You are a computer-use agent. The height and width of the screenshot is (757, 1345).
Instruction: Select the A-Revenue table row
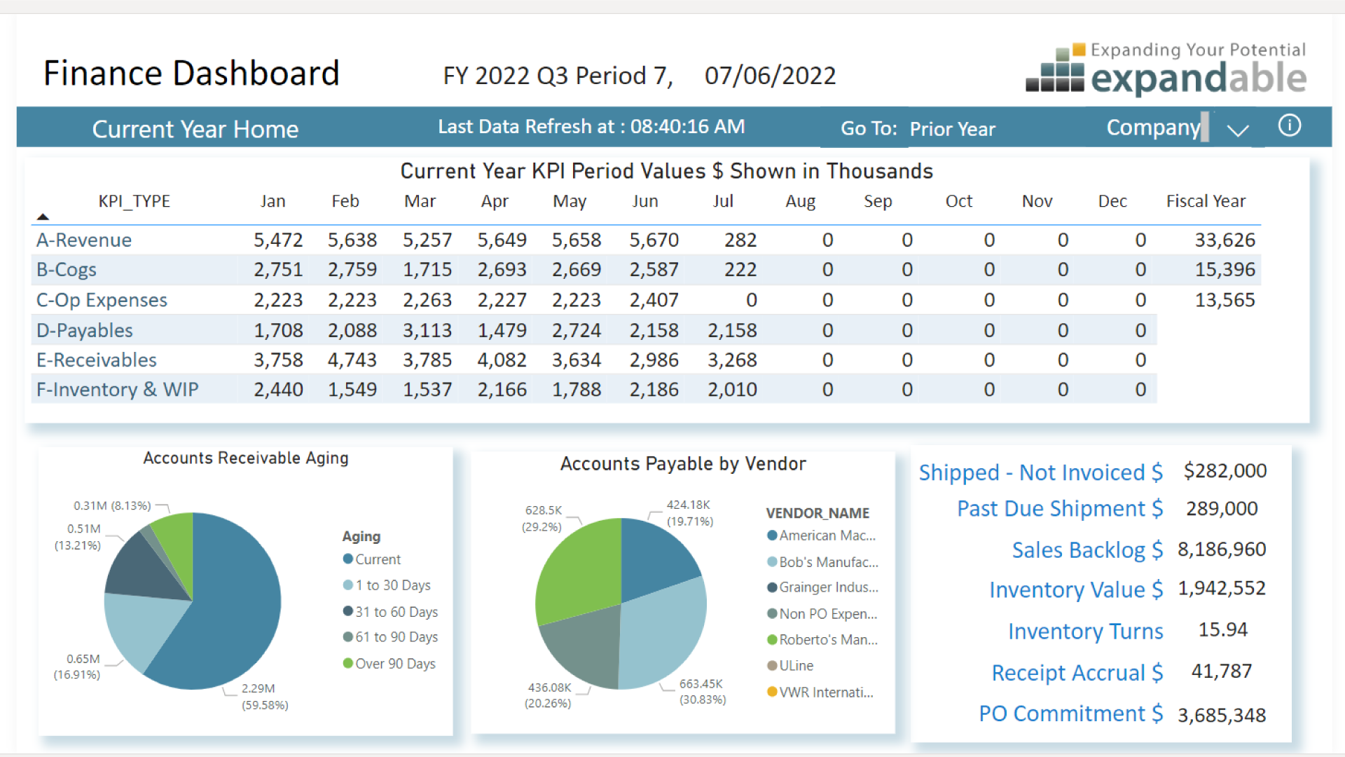(x=84, y=240)
